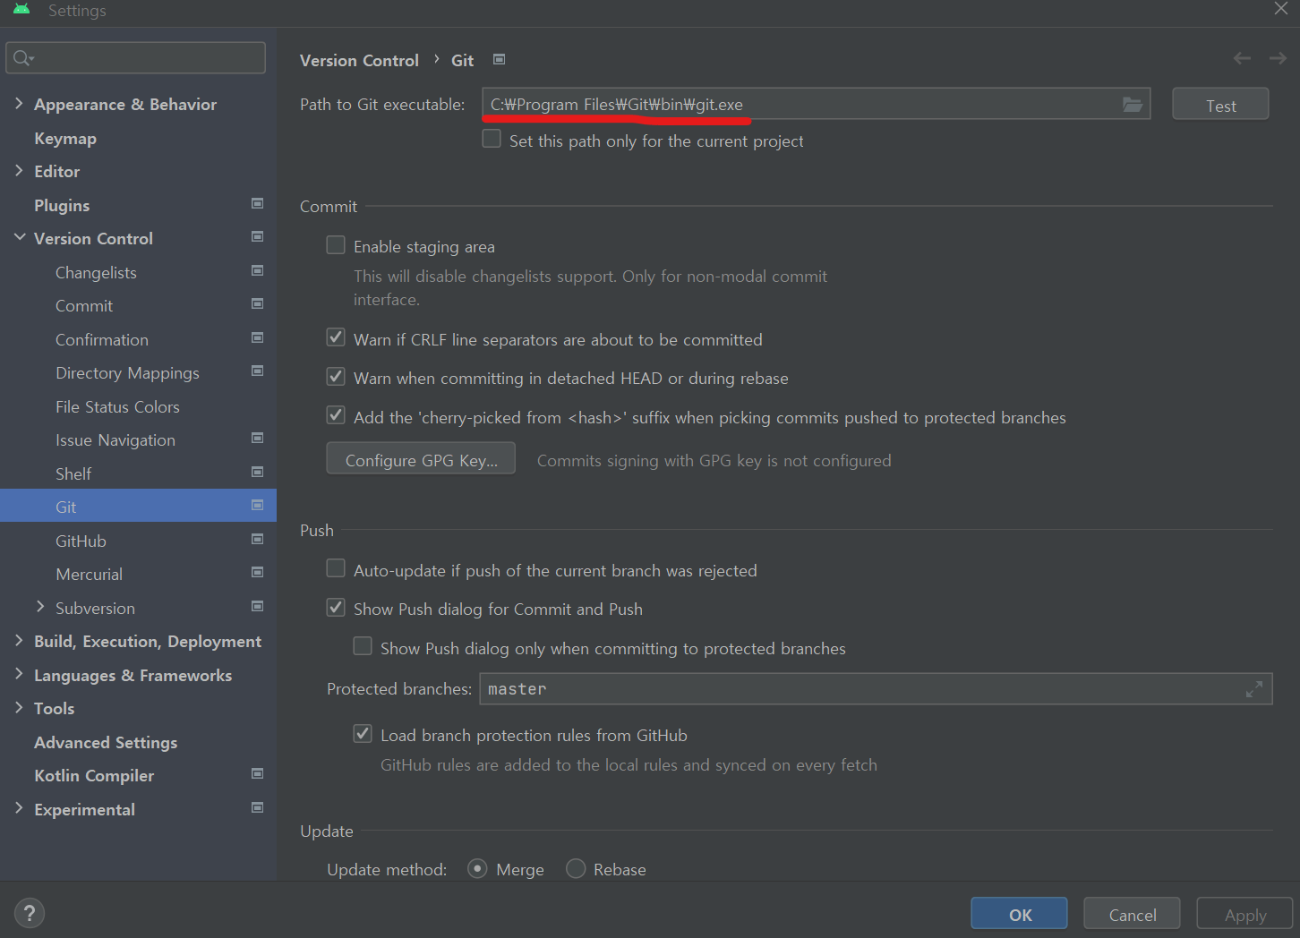The height and width of the screenshot is (938, 1300).
Task: Expand the Editor section arrow
Action: [19, 171]
